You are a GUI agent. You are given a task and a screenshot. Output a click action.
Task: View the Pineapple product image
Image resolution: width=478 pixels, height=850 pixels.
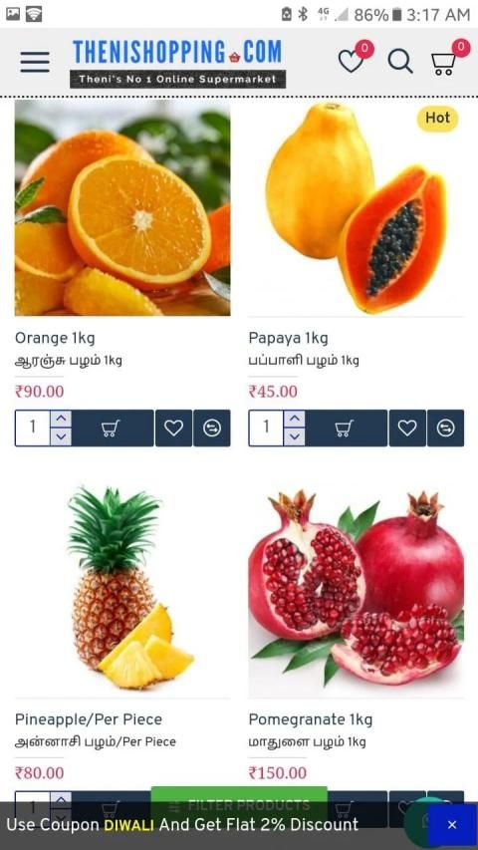[122, 589]
